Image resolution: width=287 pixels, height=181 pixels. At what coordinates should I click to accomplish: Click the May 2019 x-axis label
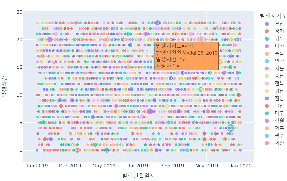[104, 166]
